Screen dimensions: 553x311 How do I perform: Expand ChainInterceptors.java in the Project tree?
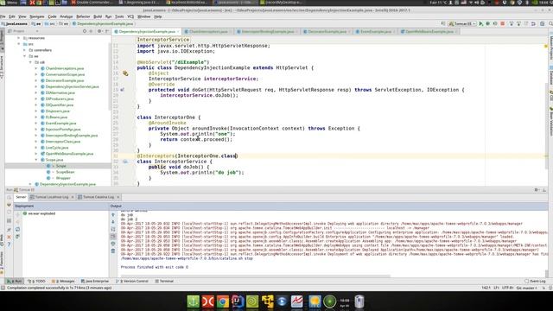[36, 68]
